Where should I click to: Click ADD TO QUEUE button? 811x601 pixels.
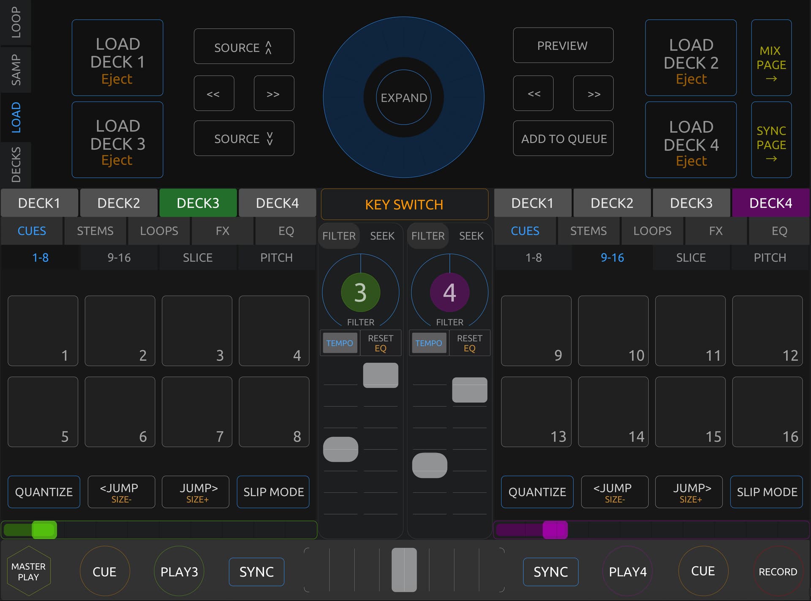563,139
